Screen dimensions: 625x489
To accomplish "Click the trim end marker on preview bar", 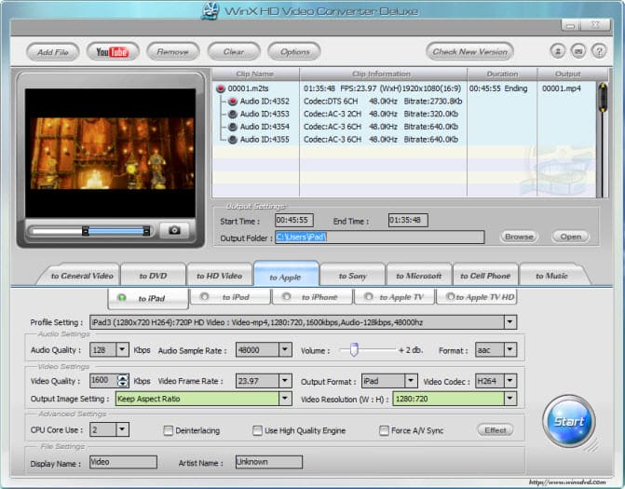I will pos(146,231).
